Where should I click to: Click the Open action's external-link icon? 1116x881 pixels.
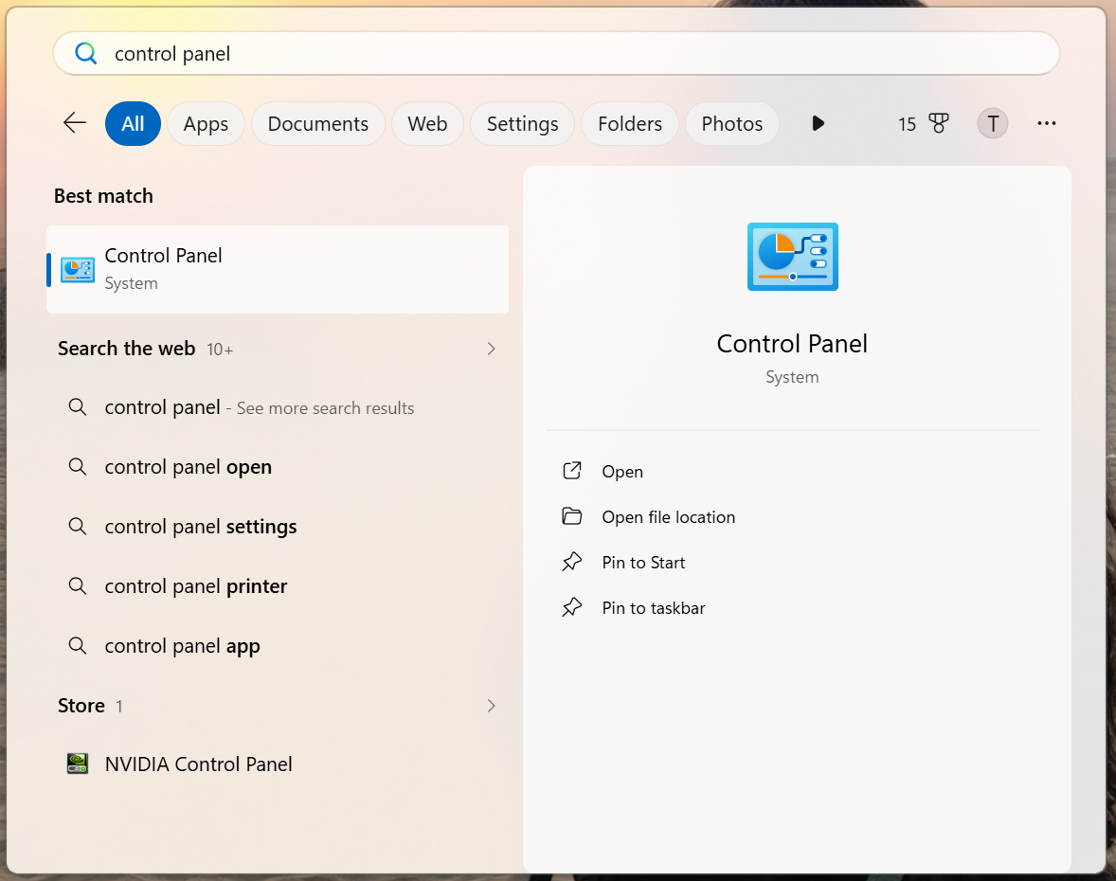point(572,471)
